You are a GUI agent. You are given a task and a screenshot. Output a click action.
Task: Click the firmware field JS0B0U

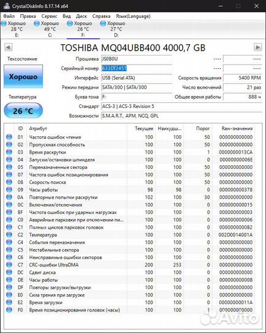tap(137, 59)
